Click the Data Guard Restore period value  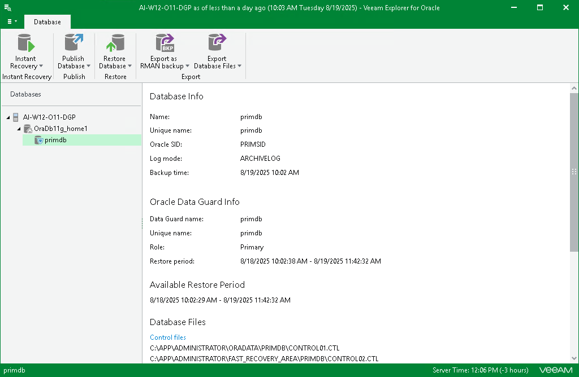[310, 261]
